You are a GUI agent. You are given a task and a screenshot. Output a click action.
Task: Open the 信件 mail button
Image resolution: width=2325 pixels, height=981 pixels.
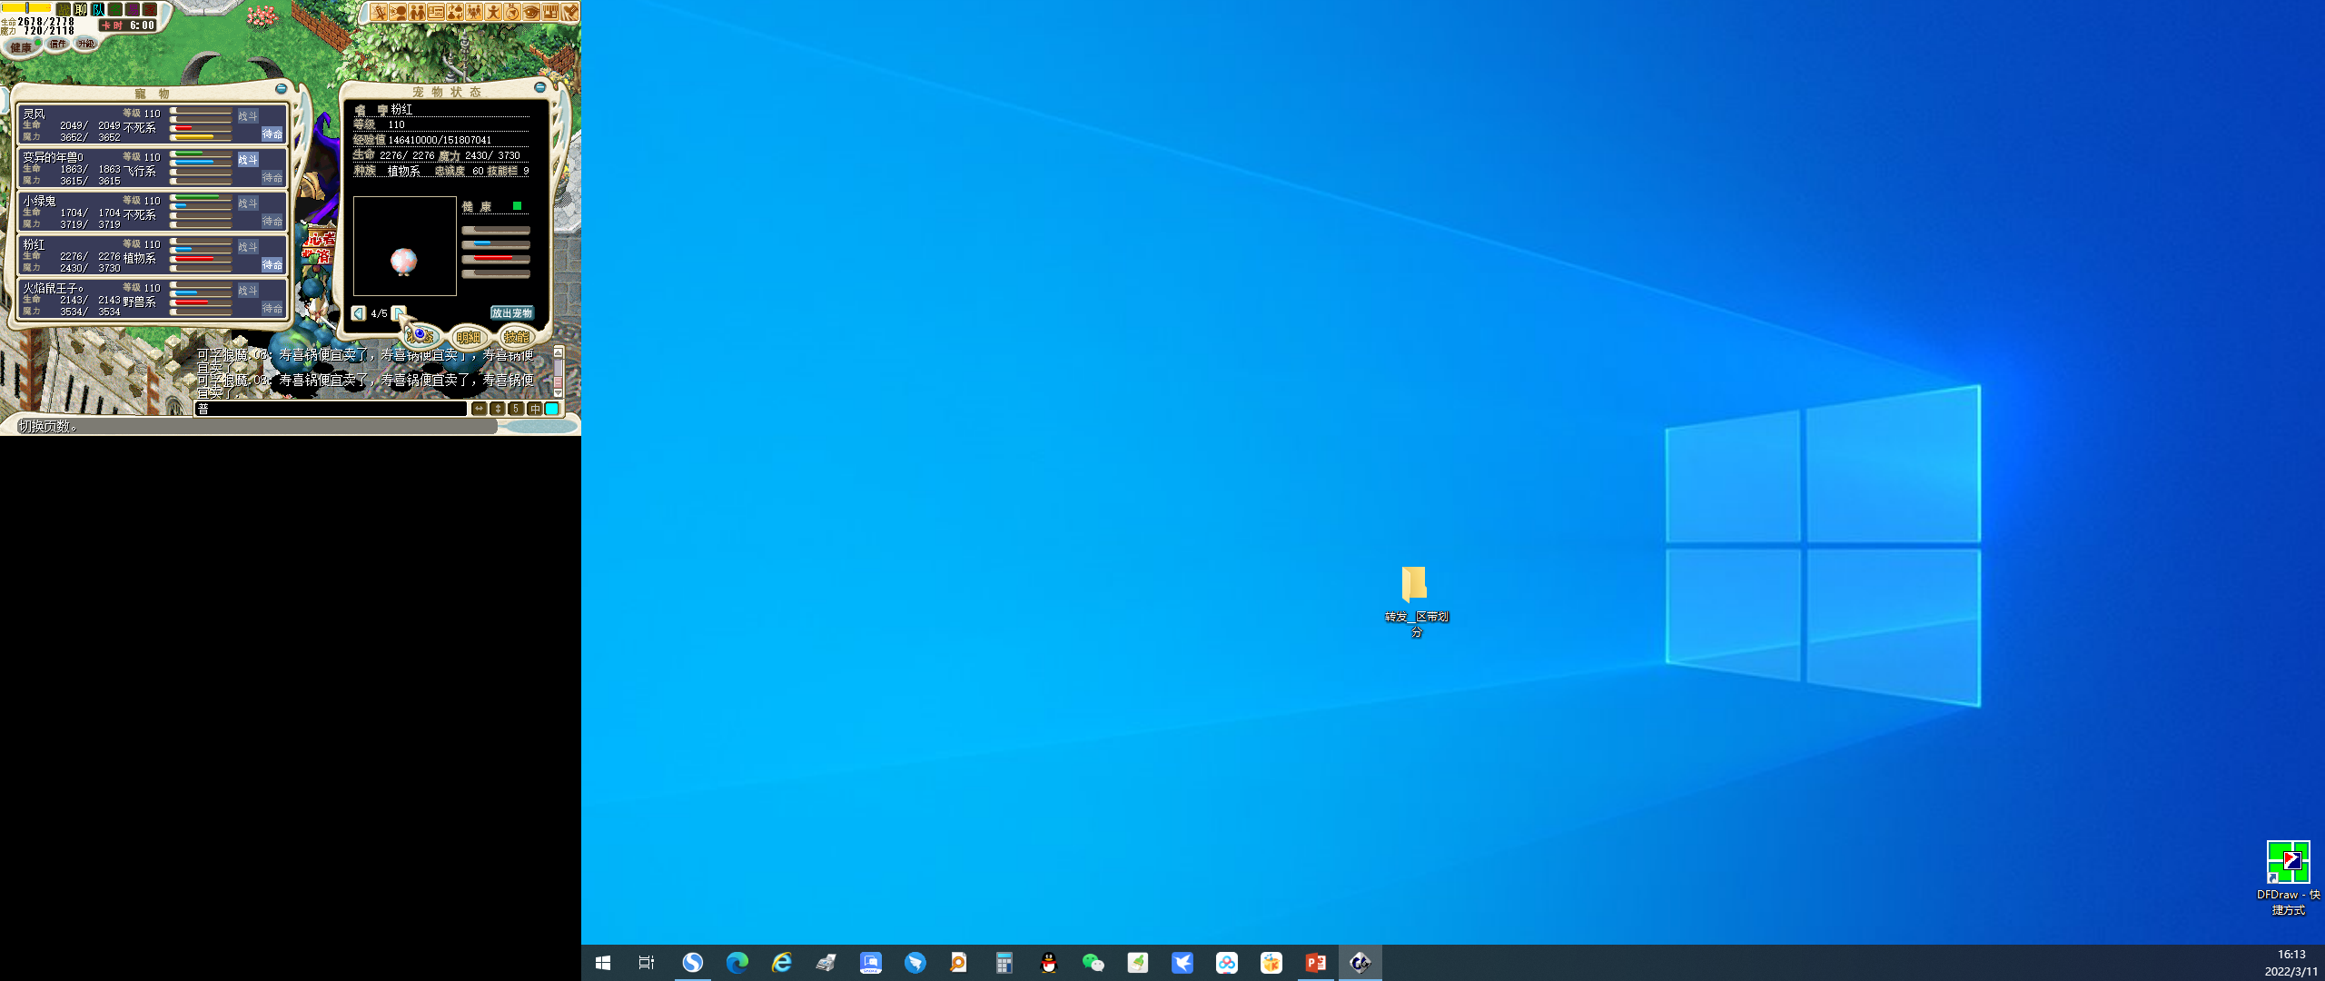[57, 44]
